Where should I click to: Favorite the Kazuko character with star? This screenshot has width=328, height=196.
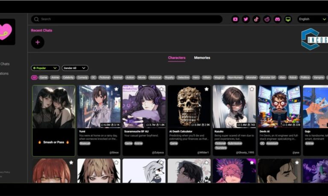tap(252, 89)
